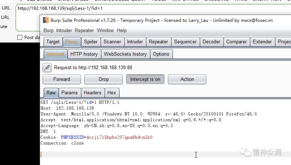Click the Drop button
The height and width of the screenshot is (165, 291).
(x=103, y=79)
